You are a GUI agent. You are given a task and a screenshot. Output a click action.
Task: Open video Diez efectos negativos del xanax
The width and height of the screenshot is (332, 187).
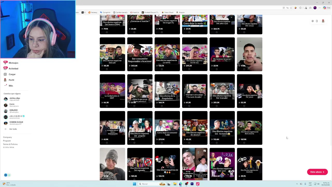tap(250, 91)
